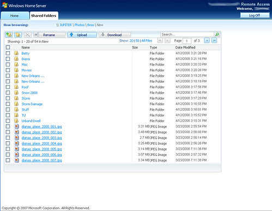272x211 pixels.
Task: Toggle the select-all checkbox in header
Action: (8, 47)
